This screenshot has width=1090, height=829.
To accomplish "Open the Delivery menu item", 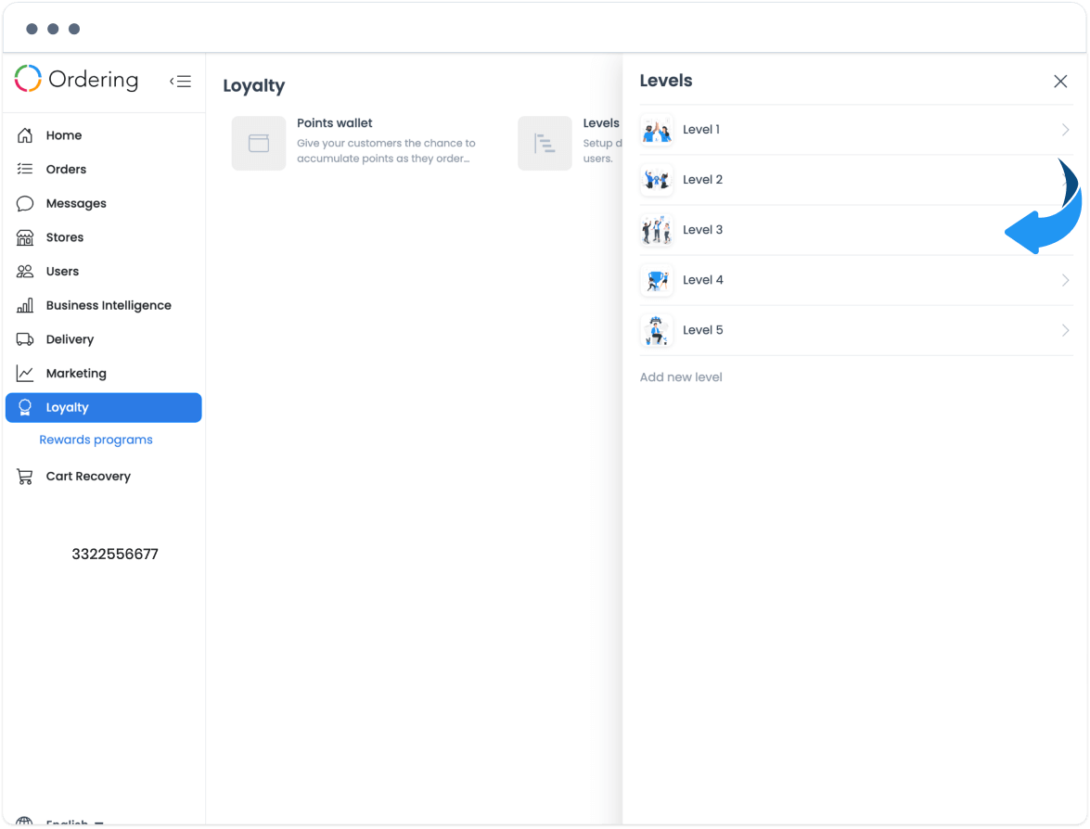I will tap(104, 339).
